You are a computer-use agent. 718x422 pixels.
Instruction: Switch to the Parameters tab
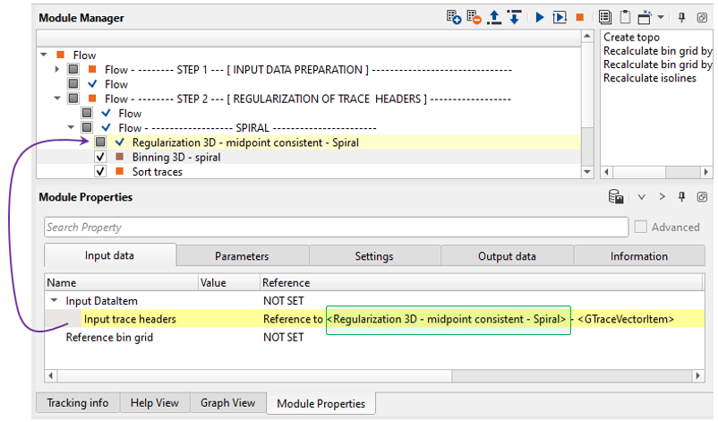pyautogui.click(x=242, y=256)
